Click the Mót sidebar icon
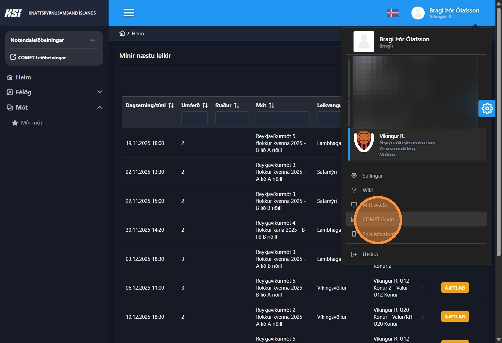 pos(10,108)
